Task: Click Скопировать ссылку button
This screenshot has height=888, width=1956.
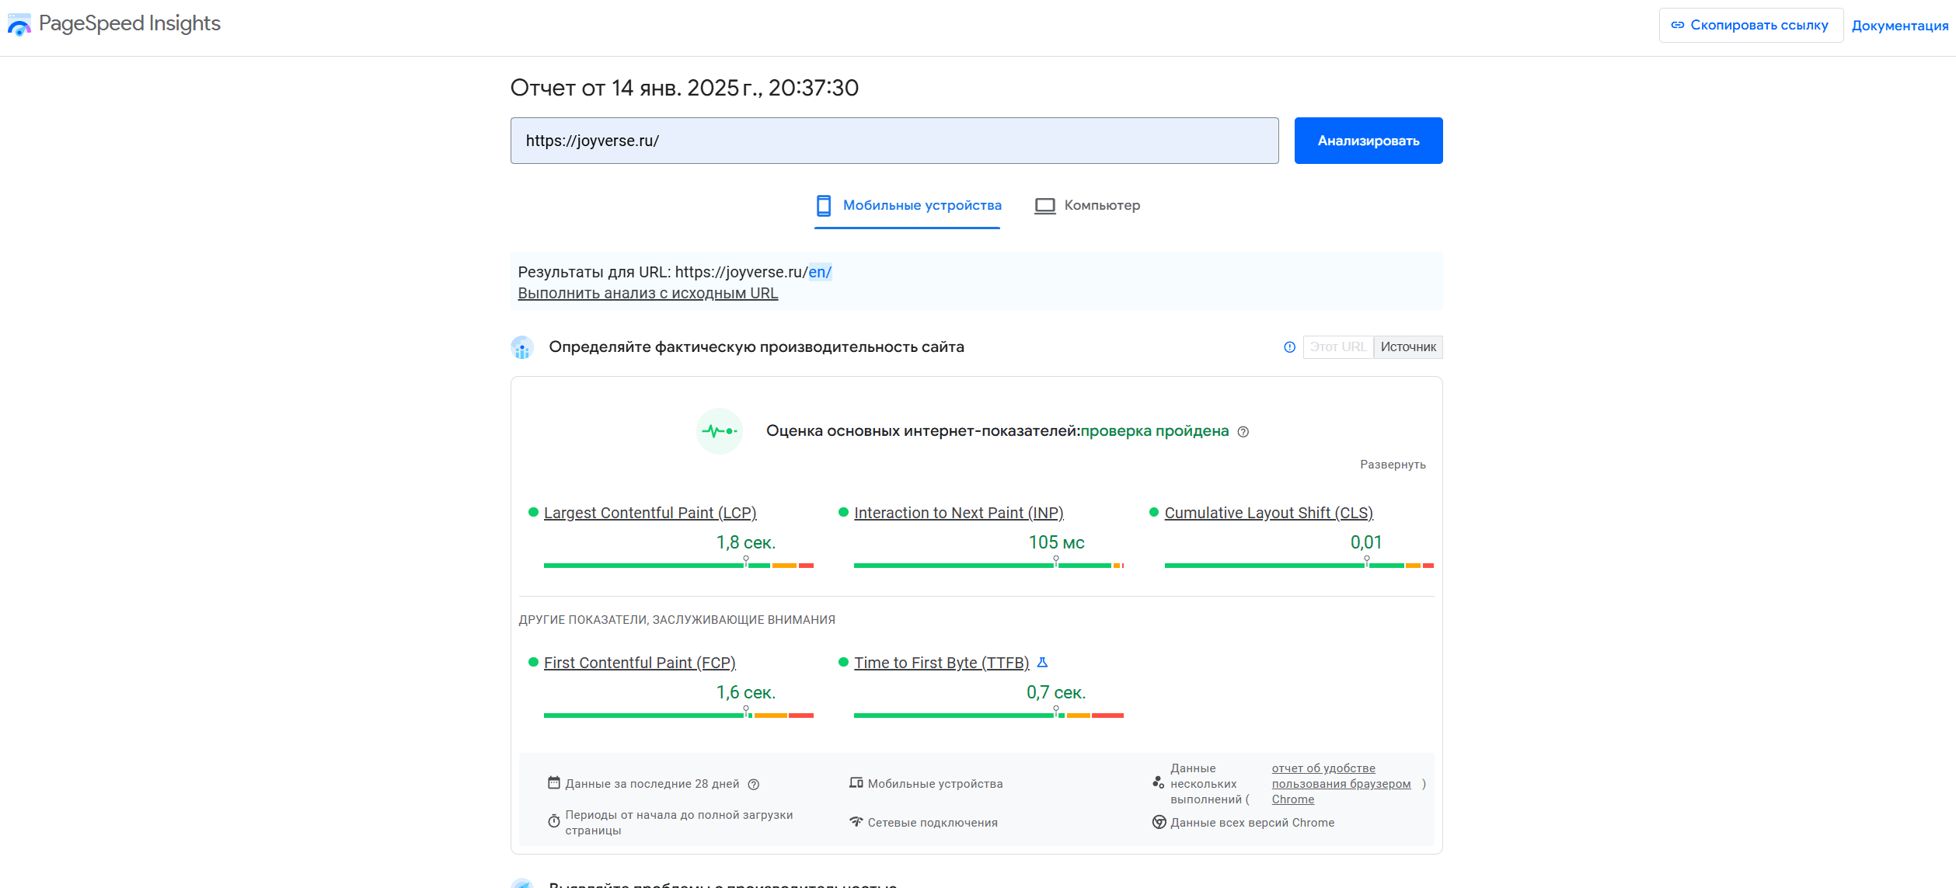Action: (x=1750, y=26)
